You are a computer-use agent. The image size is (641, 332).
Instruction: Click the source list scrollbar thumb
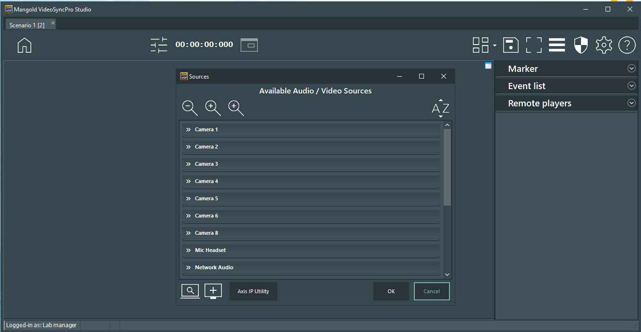click(447, 167)
